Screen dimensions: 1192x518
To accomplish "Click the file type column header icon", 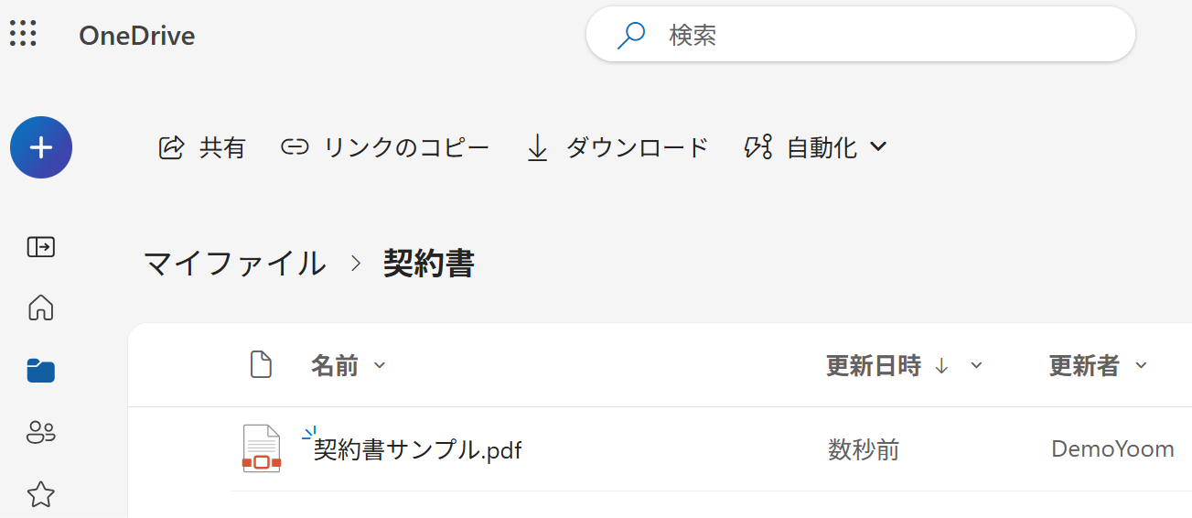I will [262, 364].
